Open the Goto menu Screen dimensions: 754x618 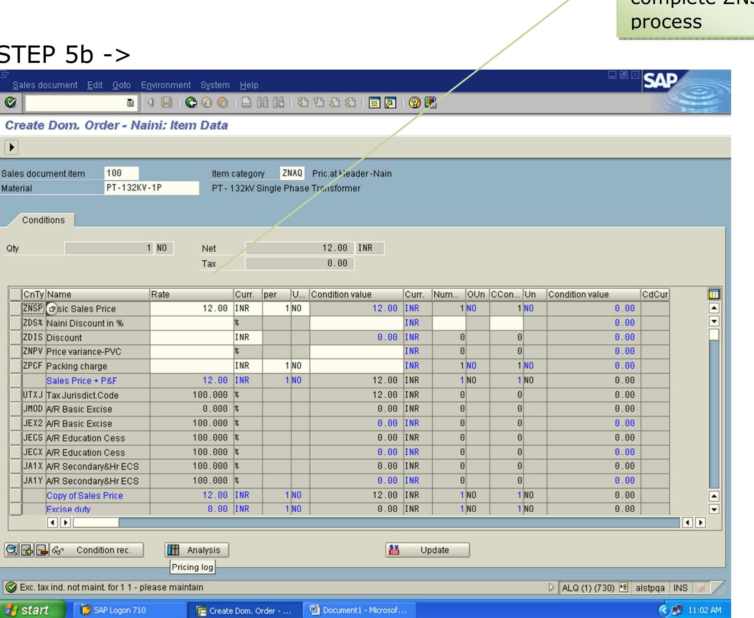(x=122, y=85)
